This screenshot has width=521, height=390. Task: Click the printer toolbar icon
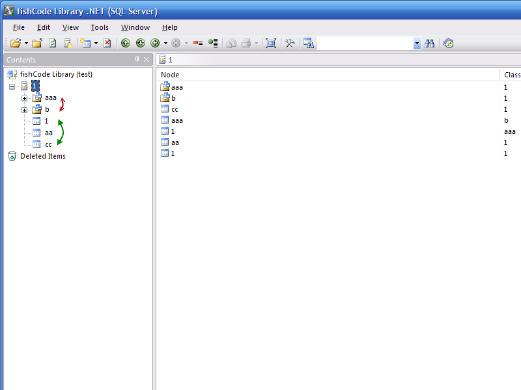point(246,43)
